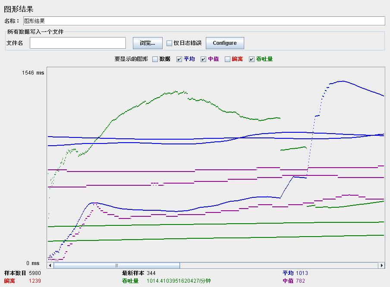This screenshot has width=390, height=287.
Task: Click empty scrollbar track right of thumb
Action: tap(279, 265)
